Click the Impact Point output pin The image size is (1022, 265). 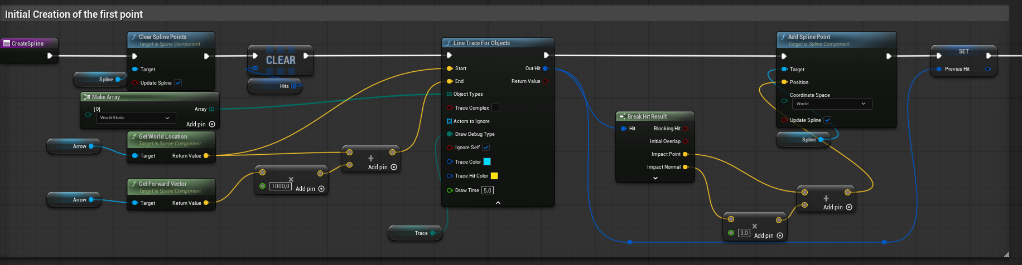click(x=685, y=154)
